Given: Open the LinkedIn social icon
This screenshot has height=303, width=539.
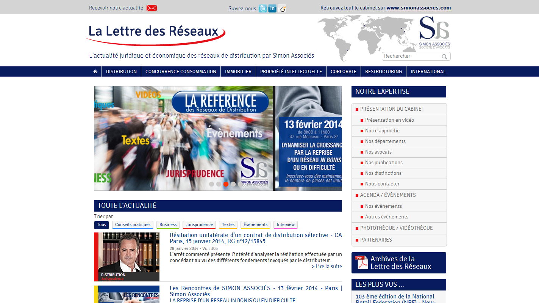Looking at the screenshot, I should (x=272, y=8).
